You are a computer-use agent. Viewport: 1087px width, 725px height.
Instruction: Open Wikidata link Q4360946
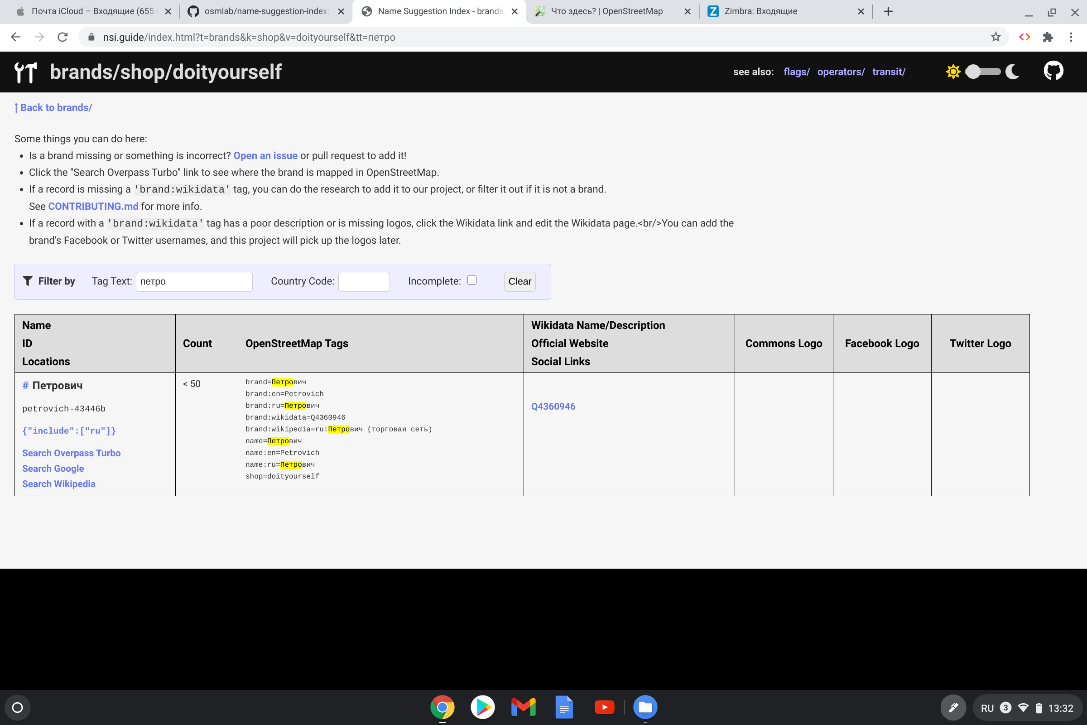(x=553, y=406)
